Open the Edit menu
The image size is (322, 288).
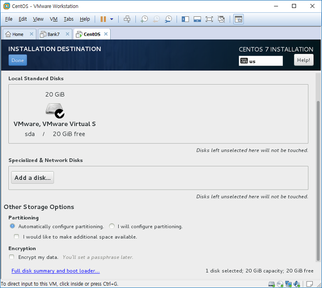22,19
